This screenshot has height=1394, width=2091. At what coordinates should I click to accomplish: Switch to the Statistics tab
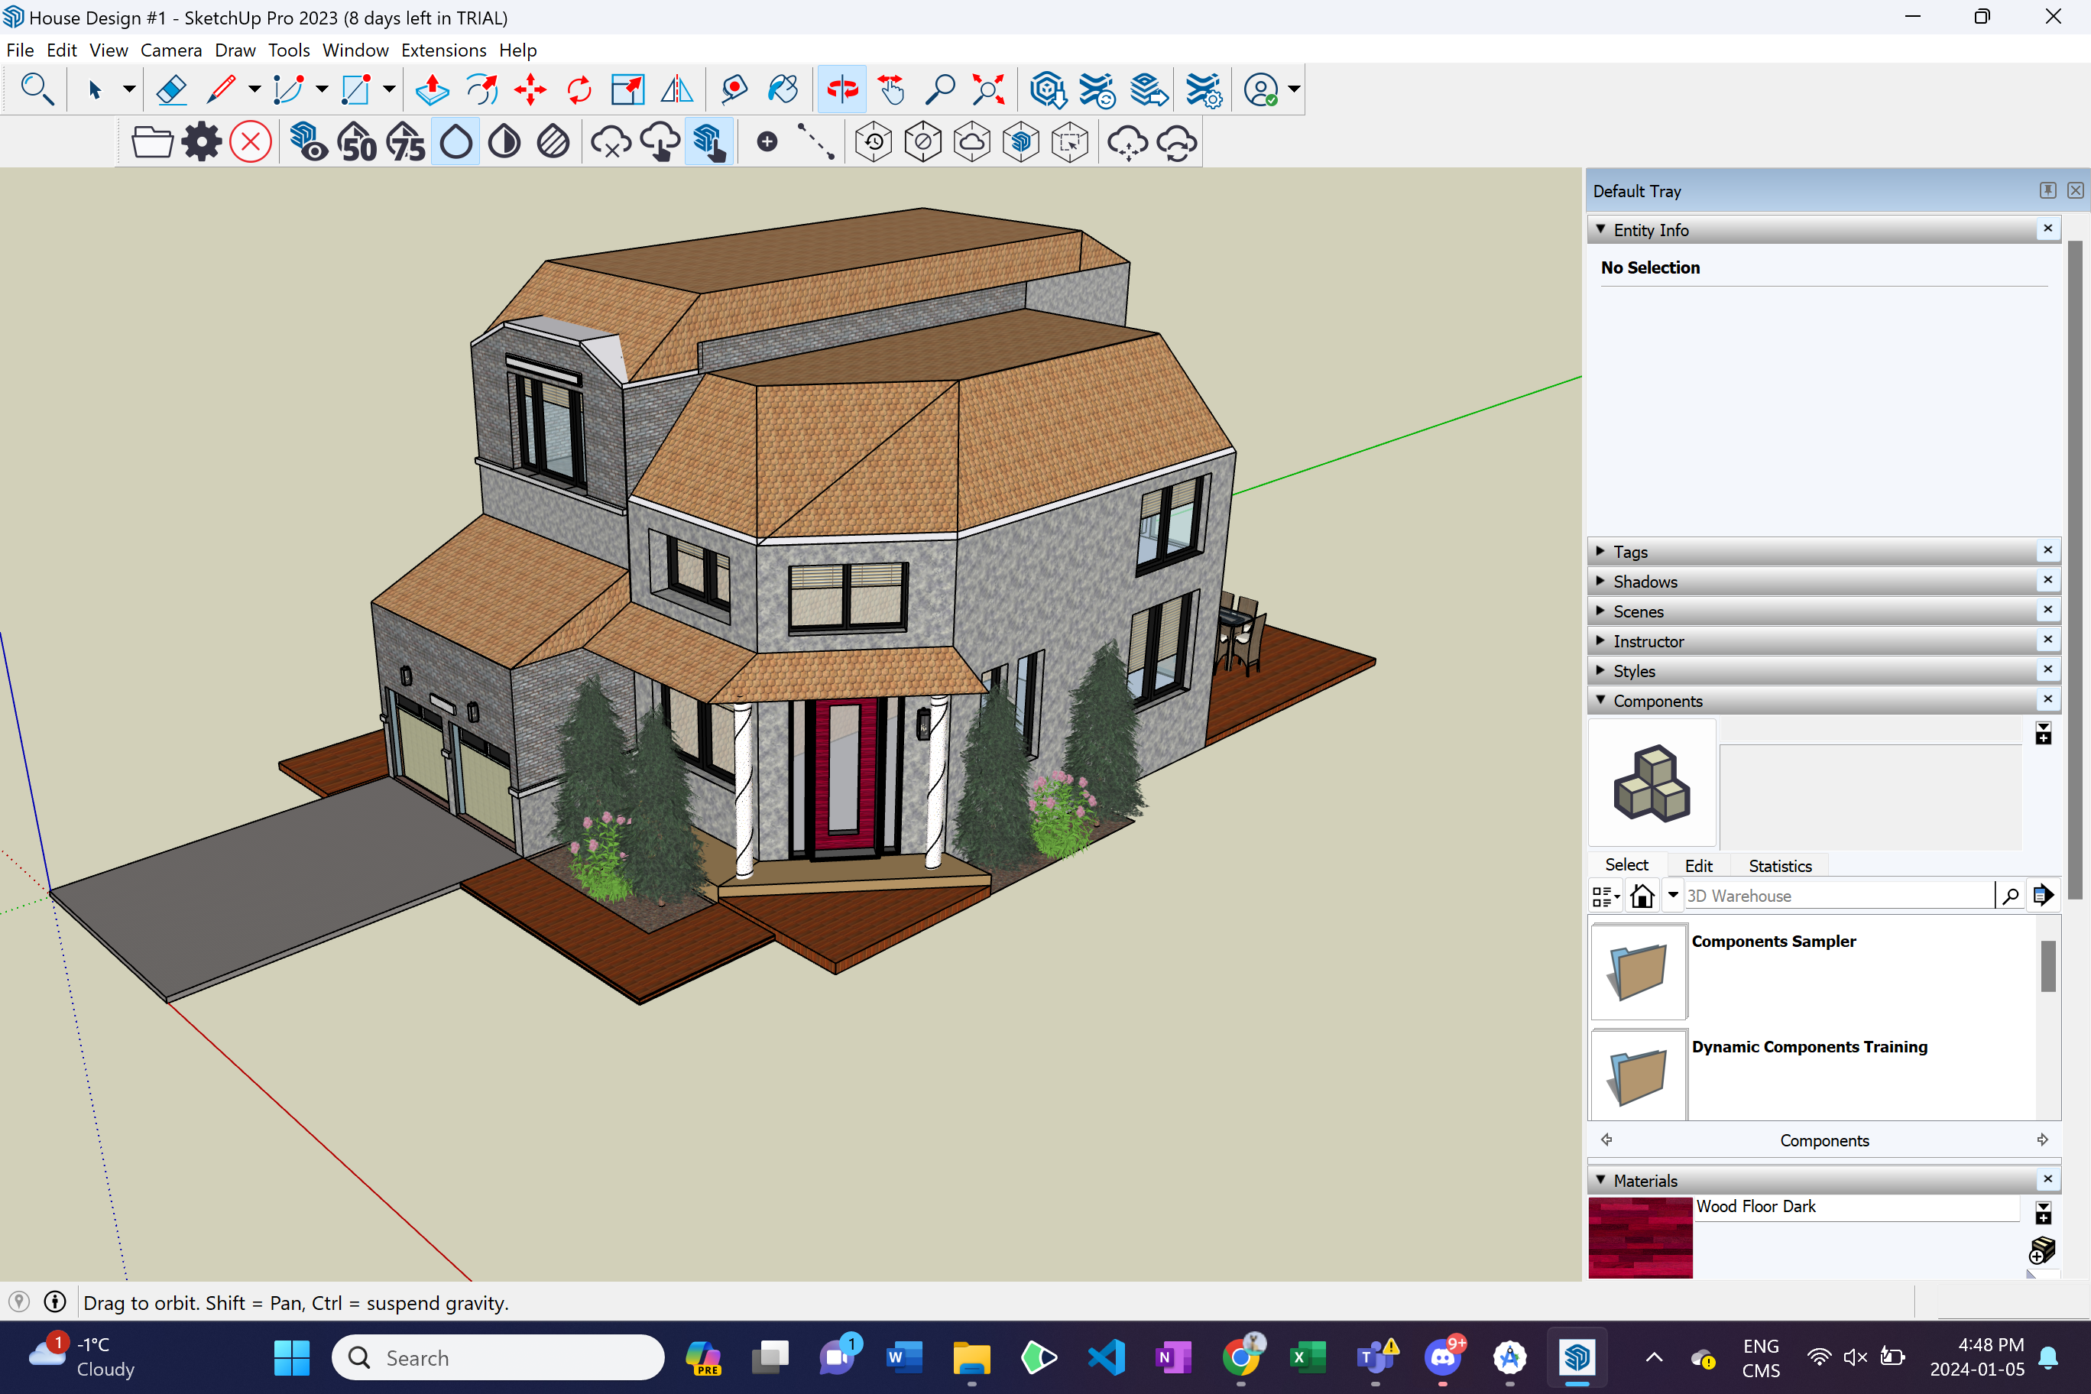[x=1779, y=866]
